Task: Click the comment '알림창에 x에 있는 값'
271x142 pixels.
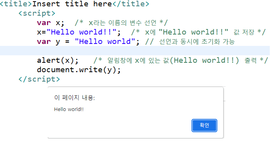Action: point(181,60)
